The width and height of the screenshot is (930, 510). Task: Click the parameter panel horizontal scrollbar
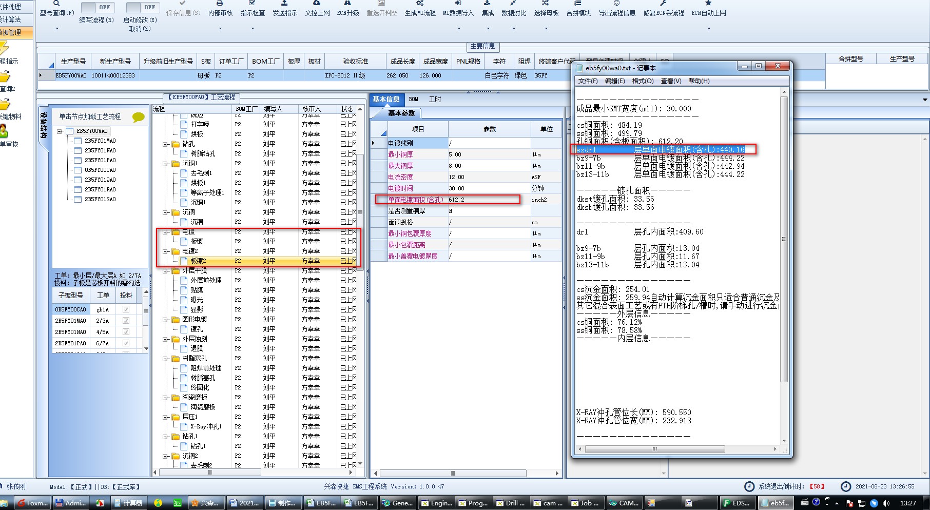click(453, 474)
